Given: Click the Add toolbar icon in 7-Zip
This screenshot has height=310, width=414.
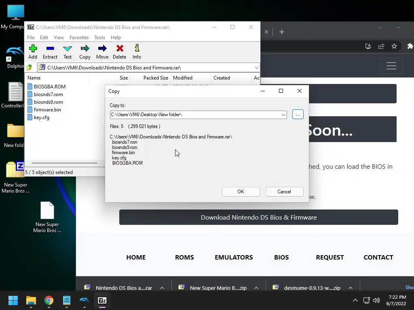Looking at the screenshot, I should click(x=33, y=52).
